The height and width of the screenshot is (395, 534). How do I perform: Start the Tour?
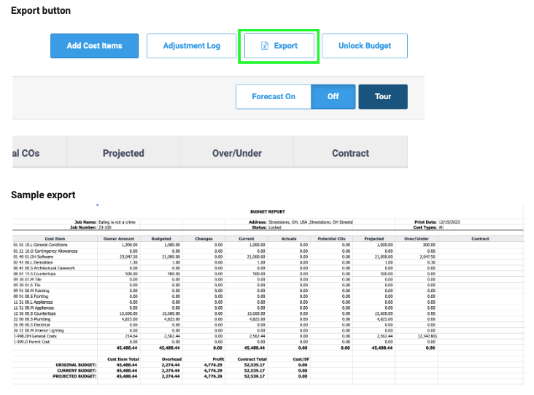[383, 96]
